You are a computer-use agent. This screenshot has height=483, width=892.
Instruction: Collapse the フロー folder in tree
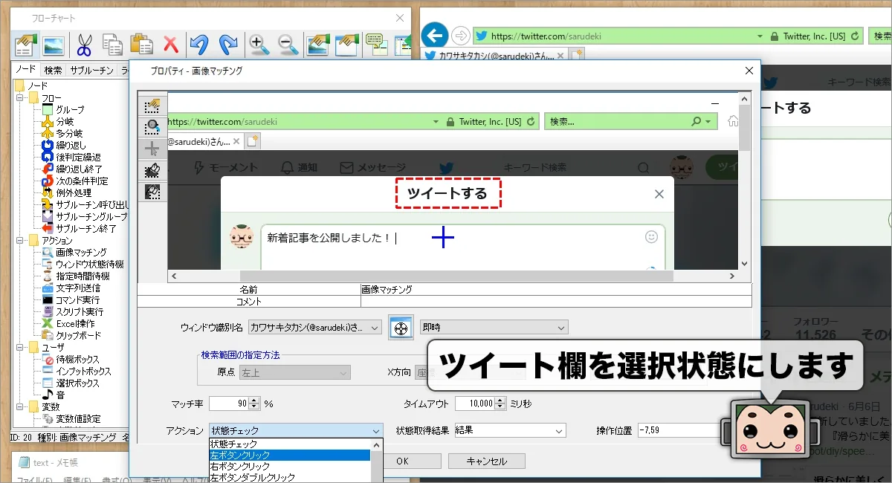click(20, 98)
